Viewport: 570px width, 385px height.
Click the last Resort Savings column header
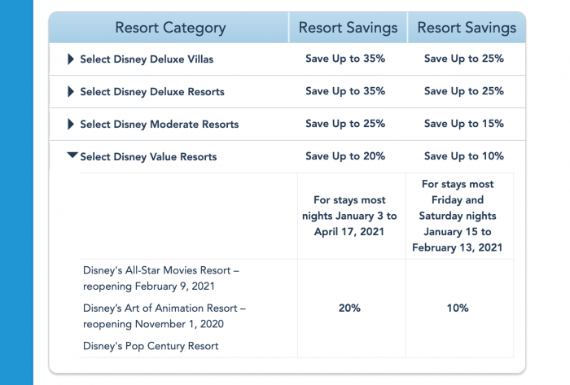(467, 28)
